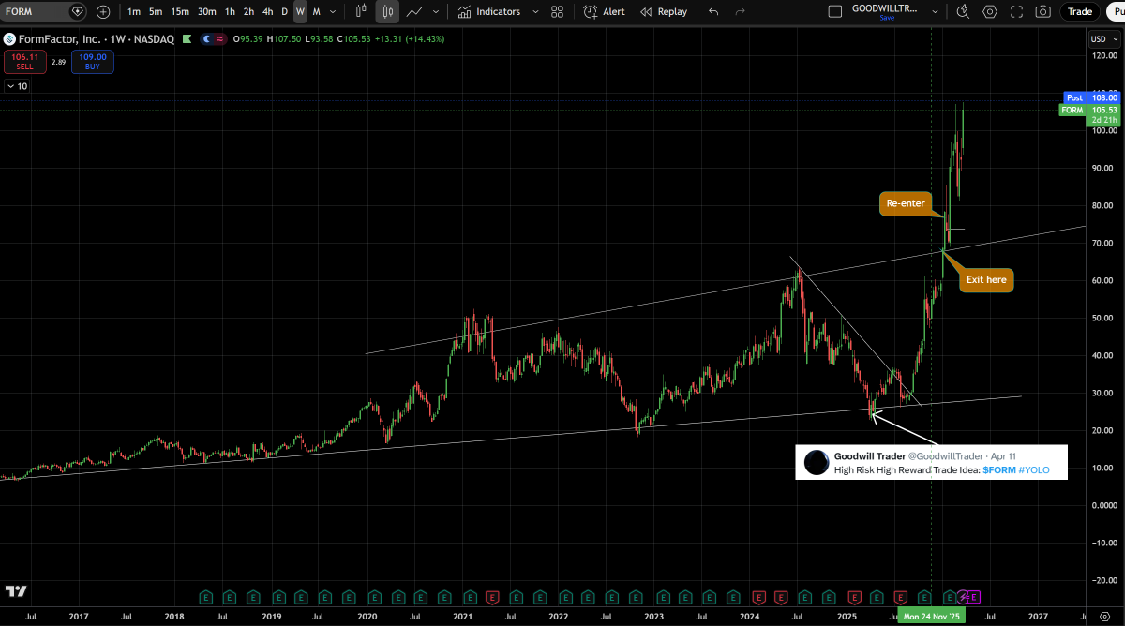Click the FormFactor logo in legend

point(9,38)
